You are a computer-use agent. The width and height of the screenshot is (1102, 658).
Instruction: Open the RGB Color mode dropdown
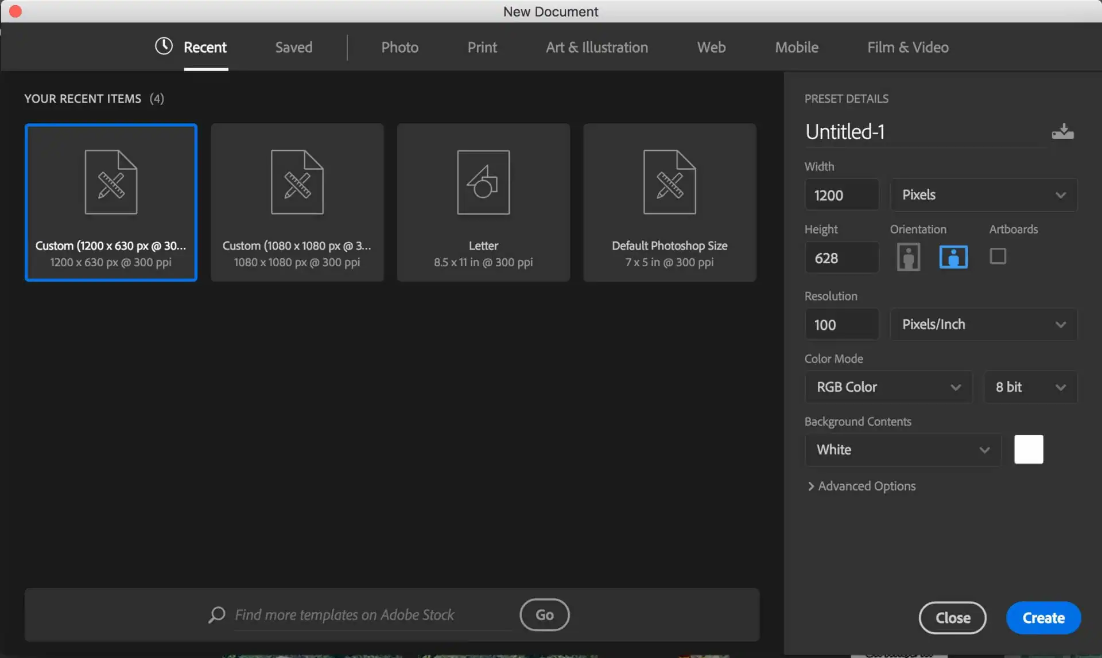tap(888, 387)
